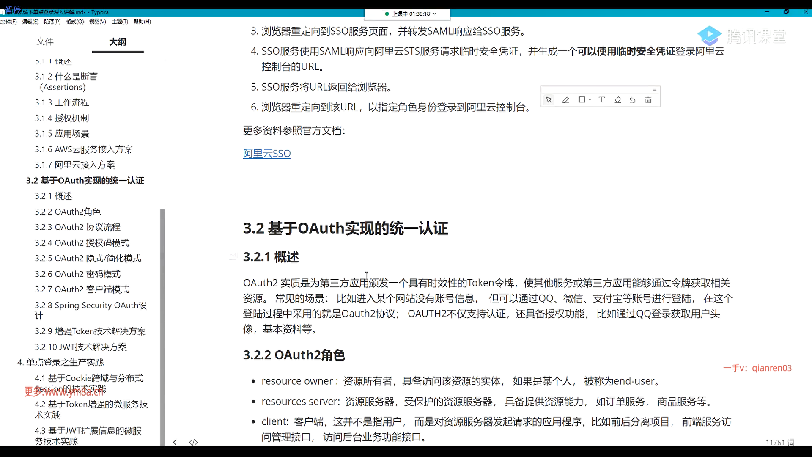Select the eraser tool

617,100
